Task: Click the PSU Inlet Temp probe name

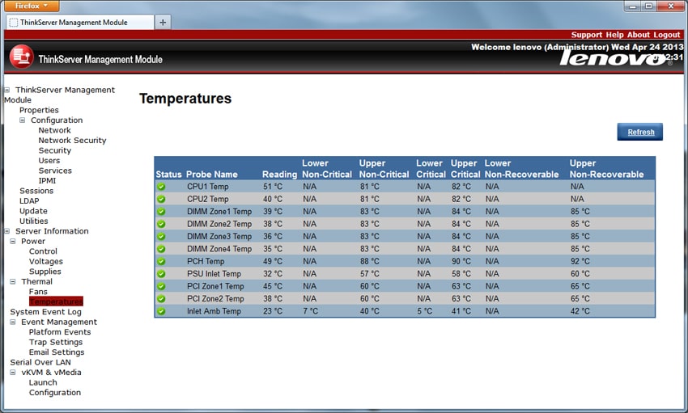Action: click(x=214, y=274)
